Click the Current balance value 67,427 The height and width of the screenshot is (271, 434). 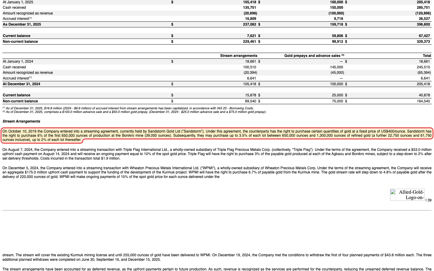424,36
